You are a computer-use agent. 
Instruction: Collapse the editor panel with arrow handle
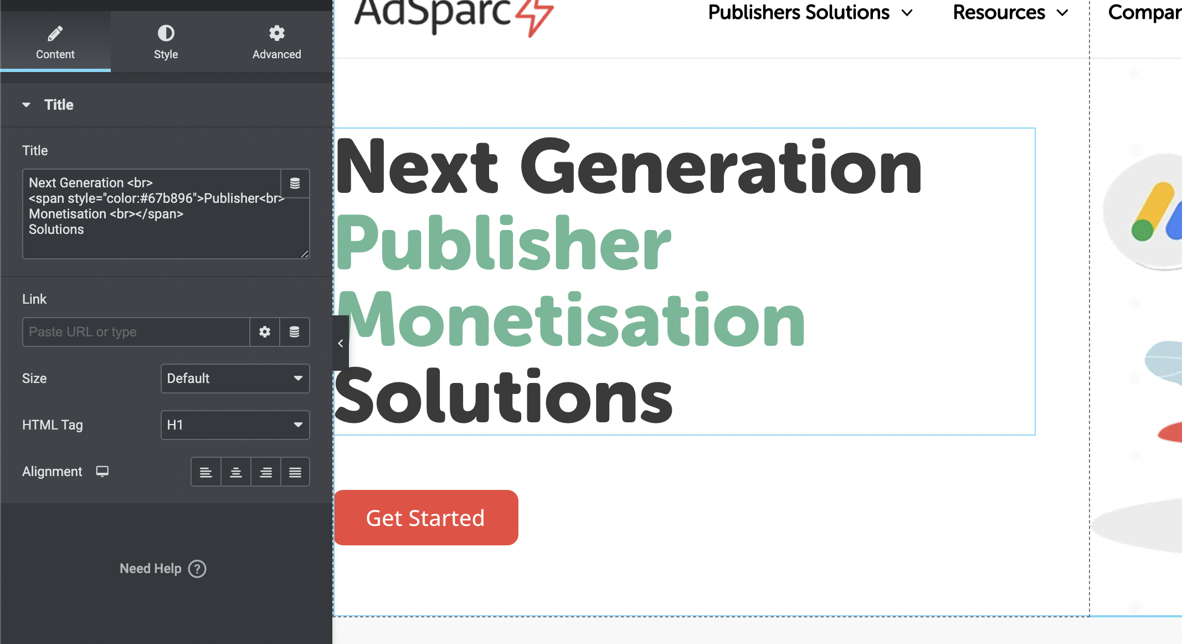tap(341, 343)
